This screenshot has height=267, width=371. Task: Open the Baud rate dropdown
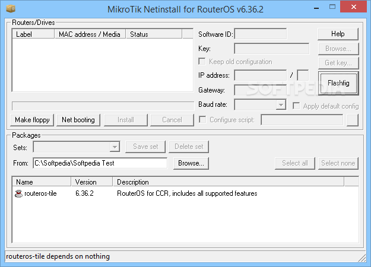281,104
